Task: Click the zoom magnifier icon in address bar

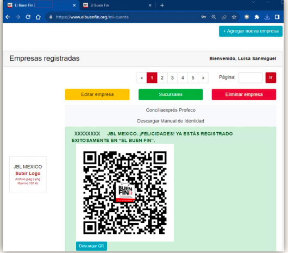Action: tap(214, 17)
